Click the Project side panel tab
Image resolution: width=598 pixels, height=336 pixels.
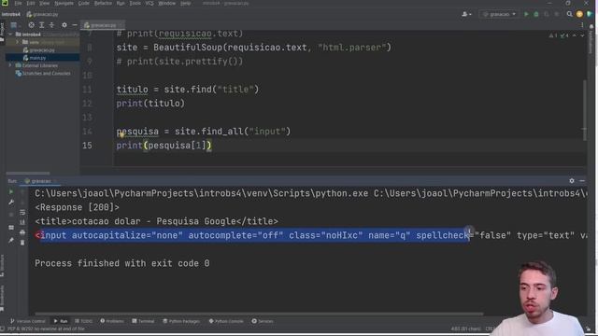2,31
